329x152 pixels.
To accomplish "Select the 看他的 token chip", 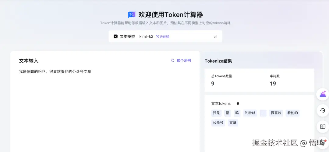I will coord(293,113).
